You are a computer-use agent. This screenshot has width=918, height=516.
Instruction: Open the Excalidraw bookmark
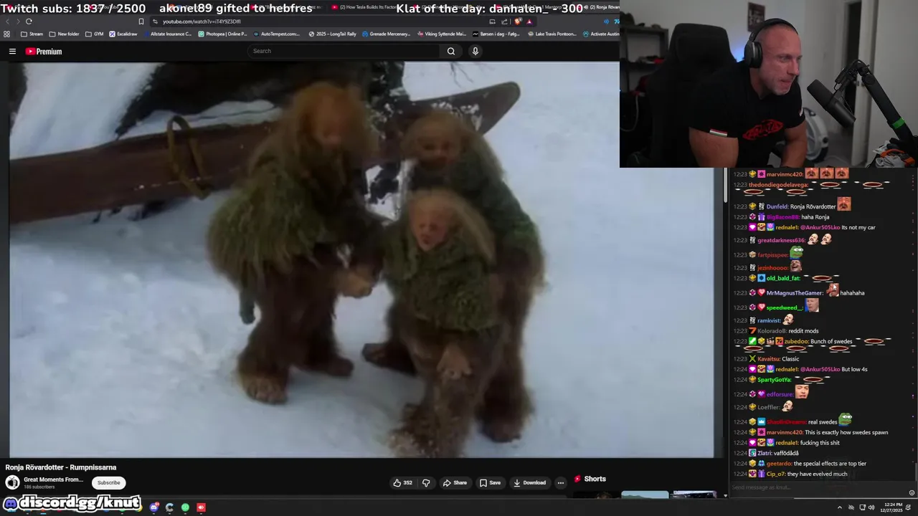click(x=123, y=34)
